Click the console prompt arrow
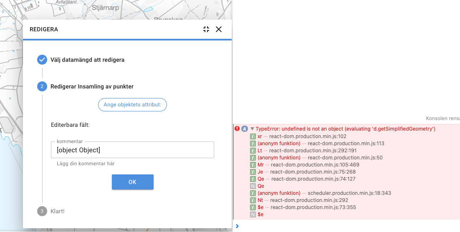The height and width of the screenshot is (232, 460). pyautogui.click(x=238, y=226)
